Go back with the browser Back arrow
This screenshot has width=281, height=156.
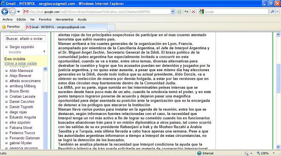tap(5, 12)
